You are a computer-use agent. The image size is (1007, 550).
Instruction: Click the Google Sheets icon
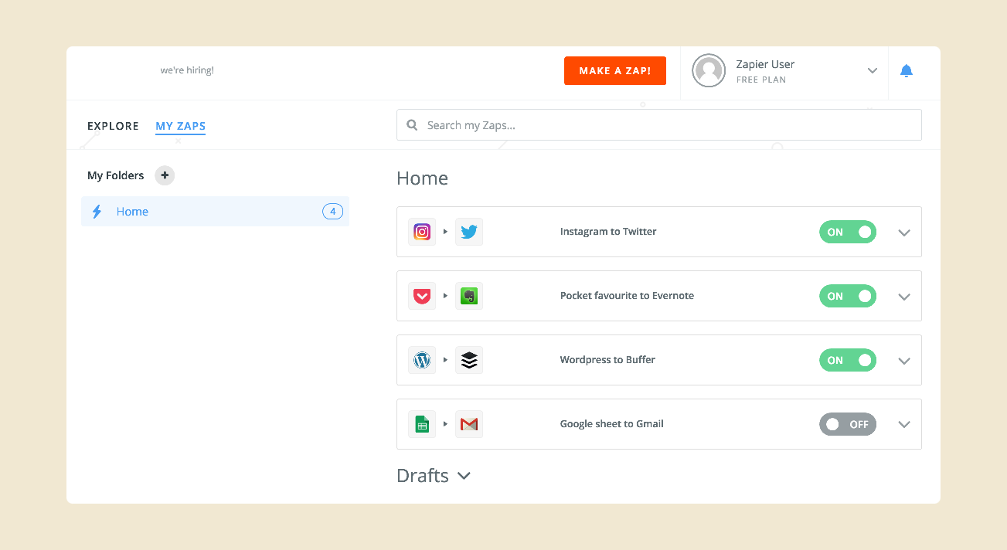[422, 424]
